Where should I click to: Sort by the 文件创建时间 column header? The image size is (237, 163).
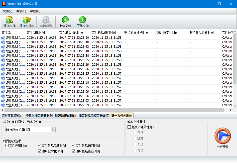click(42, 32)
